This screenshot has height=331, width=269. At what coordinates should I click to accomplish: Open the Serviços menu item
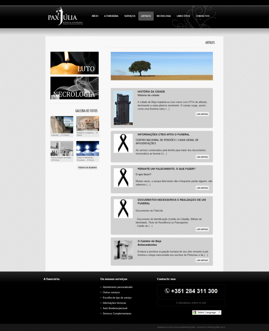[130, 16]
